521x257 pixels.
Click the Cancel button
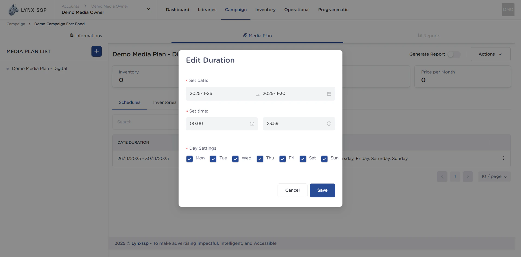(x=292, y=190)
